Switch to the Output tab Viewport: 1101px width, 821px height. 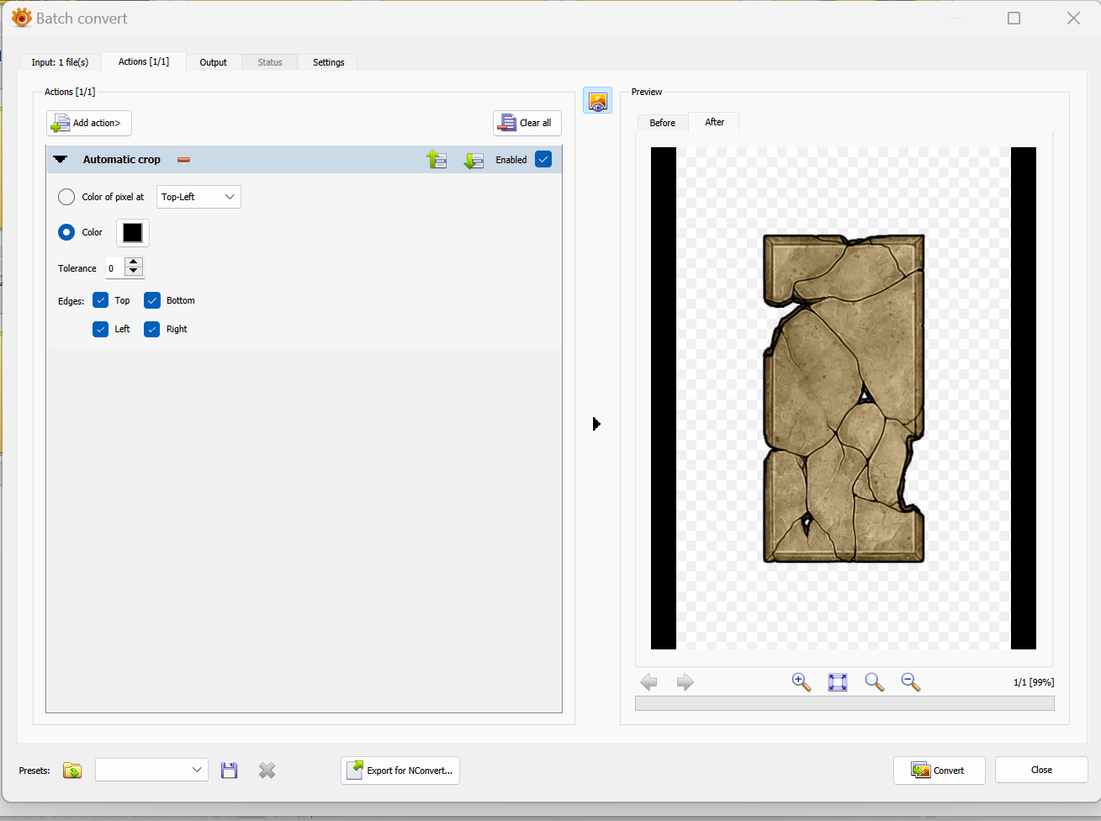(213, 62)
